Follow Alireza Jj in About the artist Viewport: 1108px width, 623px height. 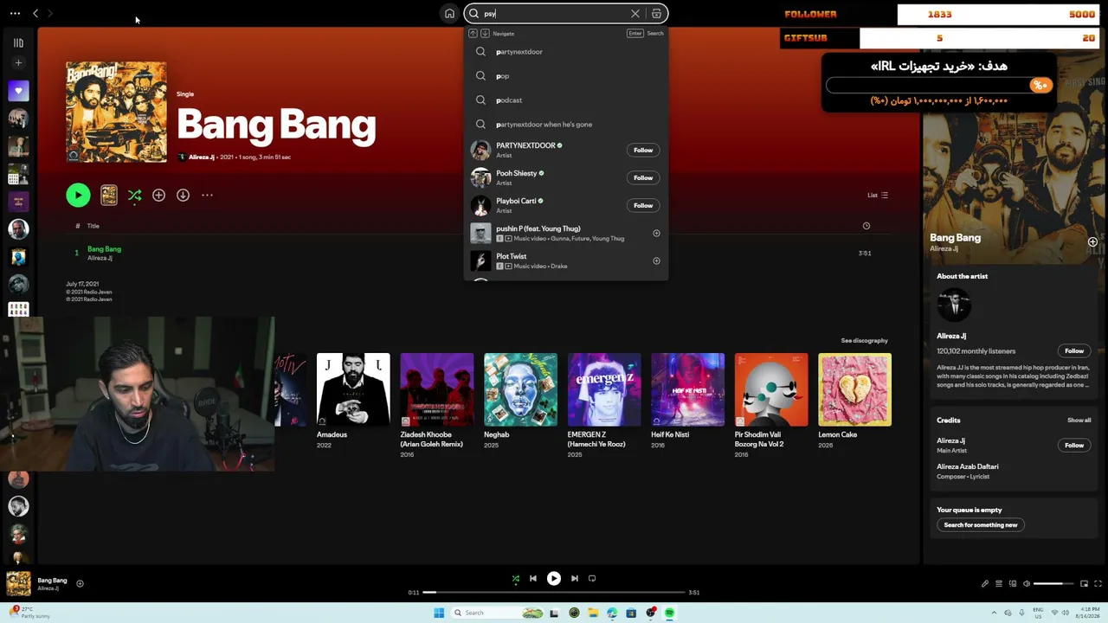pos(1074,351)
